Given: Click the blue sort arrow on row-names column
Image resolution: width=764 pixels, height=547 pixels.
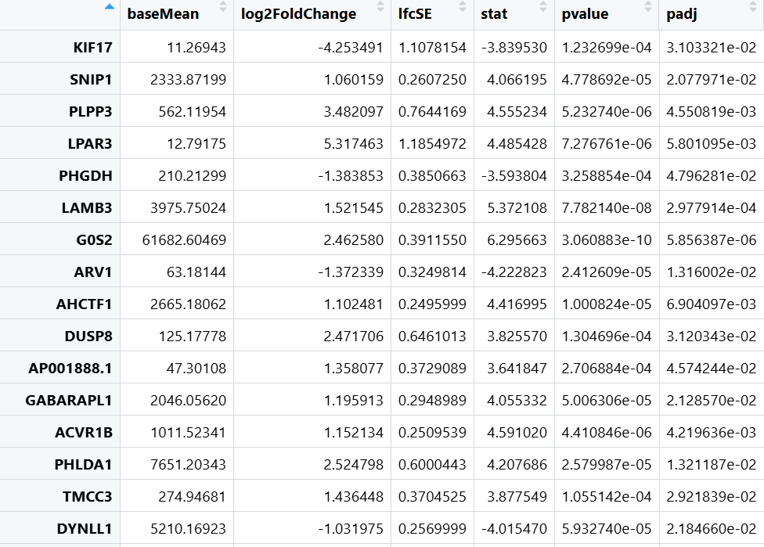Looking at the screenshot, I should [x=110, y=7].
